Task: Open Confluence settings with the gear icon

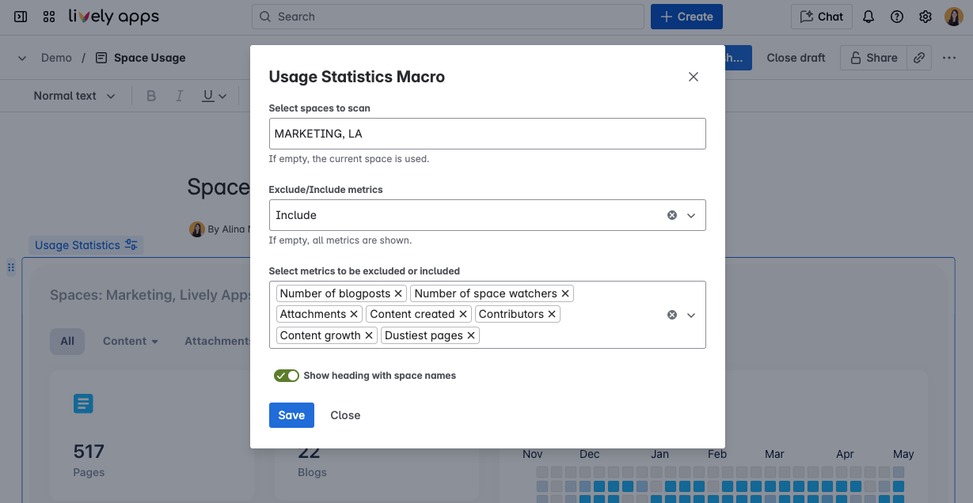Action: (x=925, y=16)
